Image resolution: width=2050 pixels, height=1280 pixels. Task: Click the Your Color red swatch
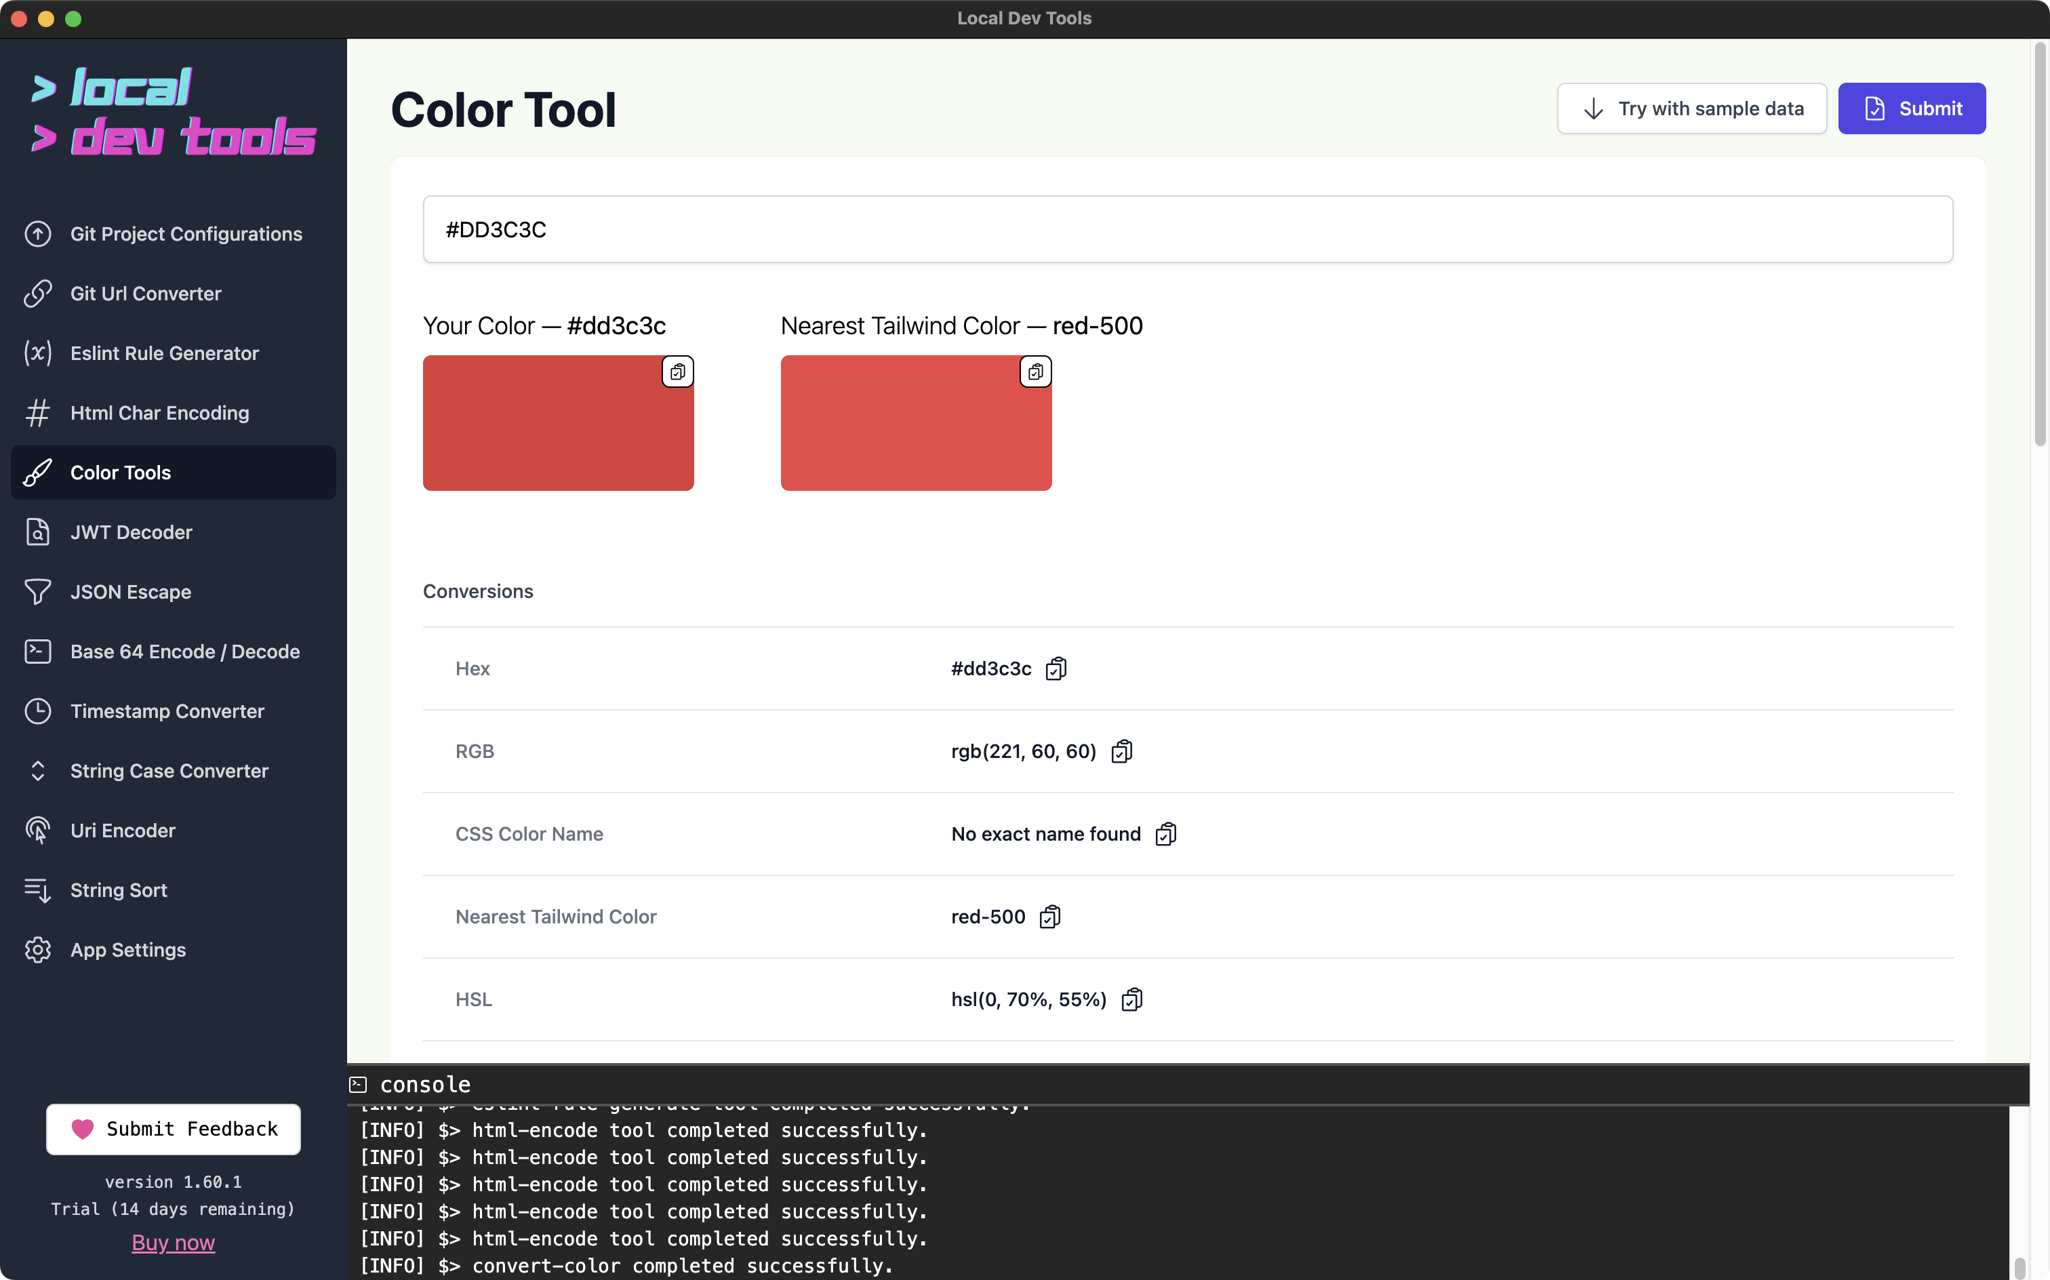pos(558,423)
